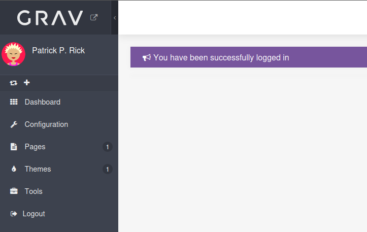Click Patrick P. Rick's avatar
Screen dimensions: 367x232
14,54
